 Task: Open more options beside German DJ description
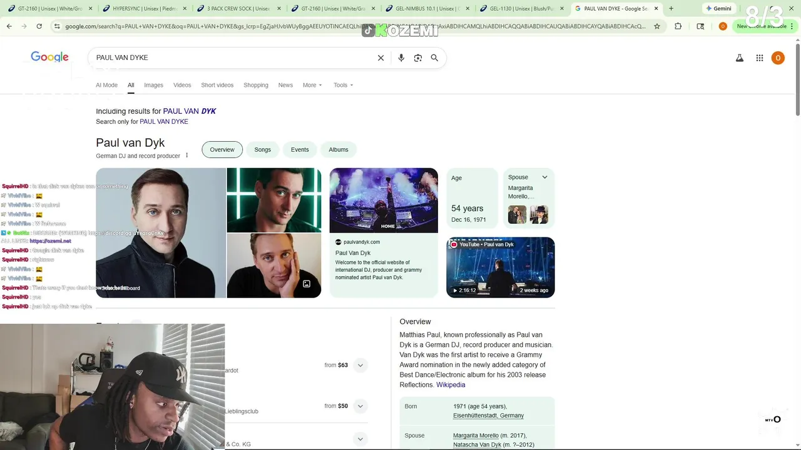click(186, 156)
